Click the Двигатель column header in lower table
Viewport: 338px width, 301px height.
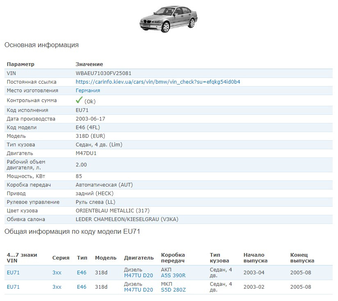point(139,258)
